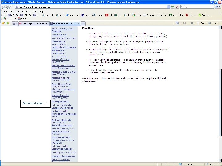Click the Convert toolbar icon
The width and height of the screenshot is (222, 166).
pos(9,18)
